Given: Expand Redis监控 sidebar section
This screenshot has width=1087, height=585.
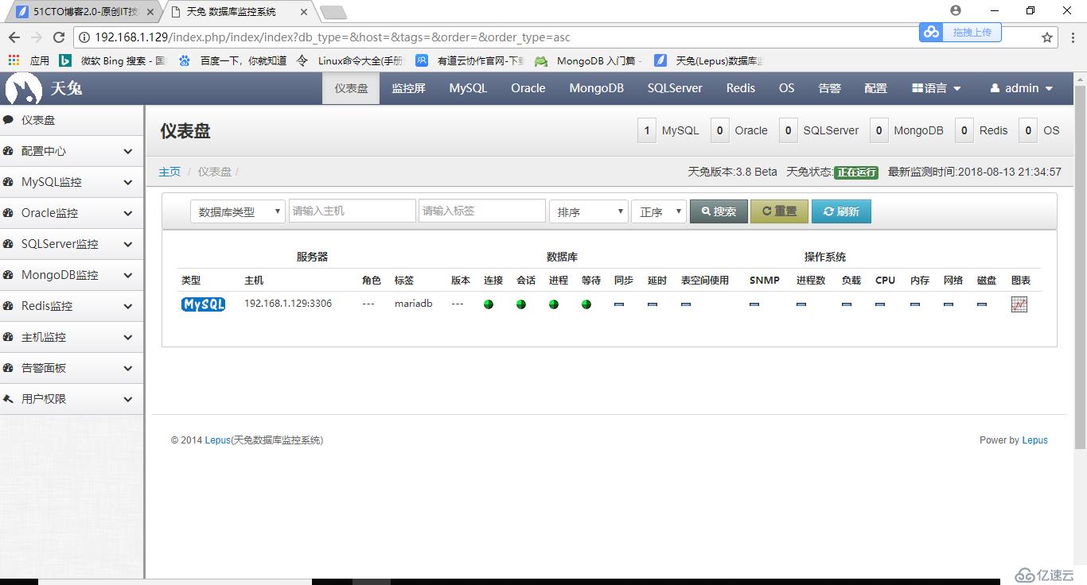Looking at the screenshot, I should [72, 306].
